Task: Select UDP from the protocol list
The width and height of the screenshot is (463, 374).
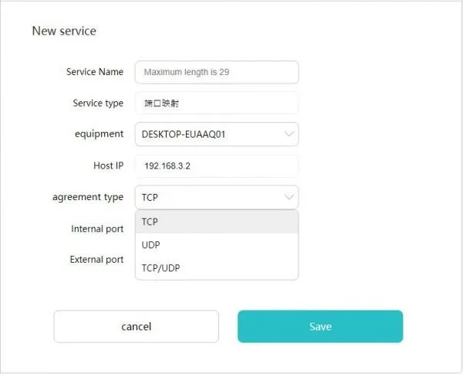Action: point(216,245)
